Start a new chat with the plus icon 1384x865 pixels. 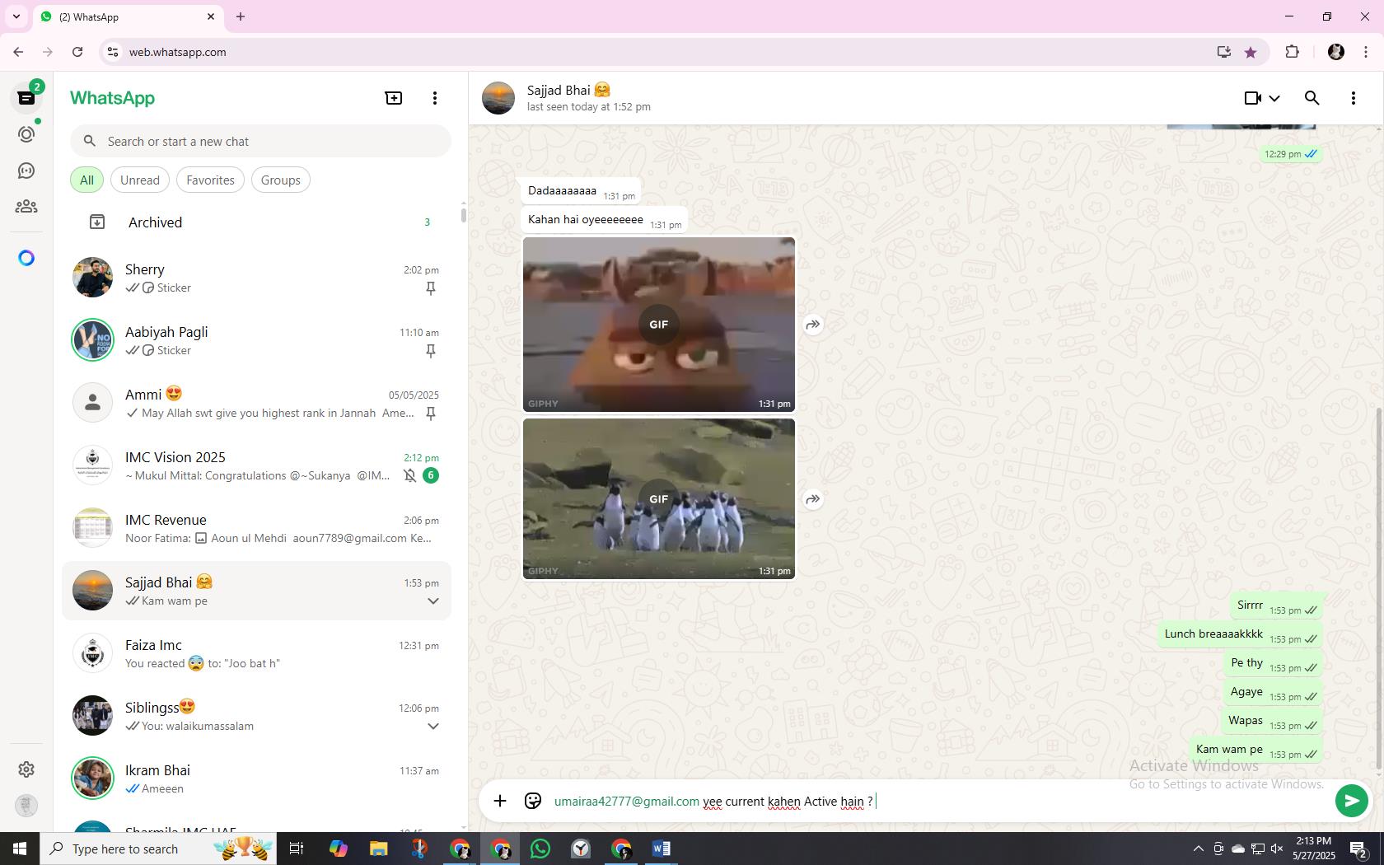pos(394,98)
